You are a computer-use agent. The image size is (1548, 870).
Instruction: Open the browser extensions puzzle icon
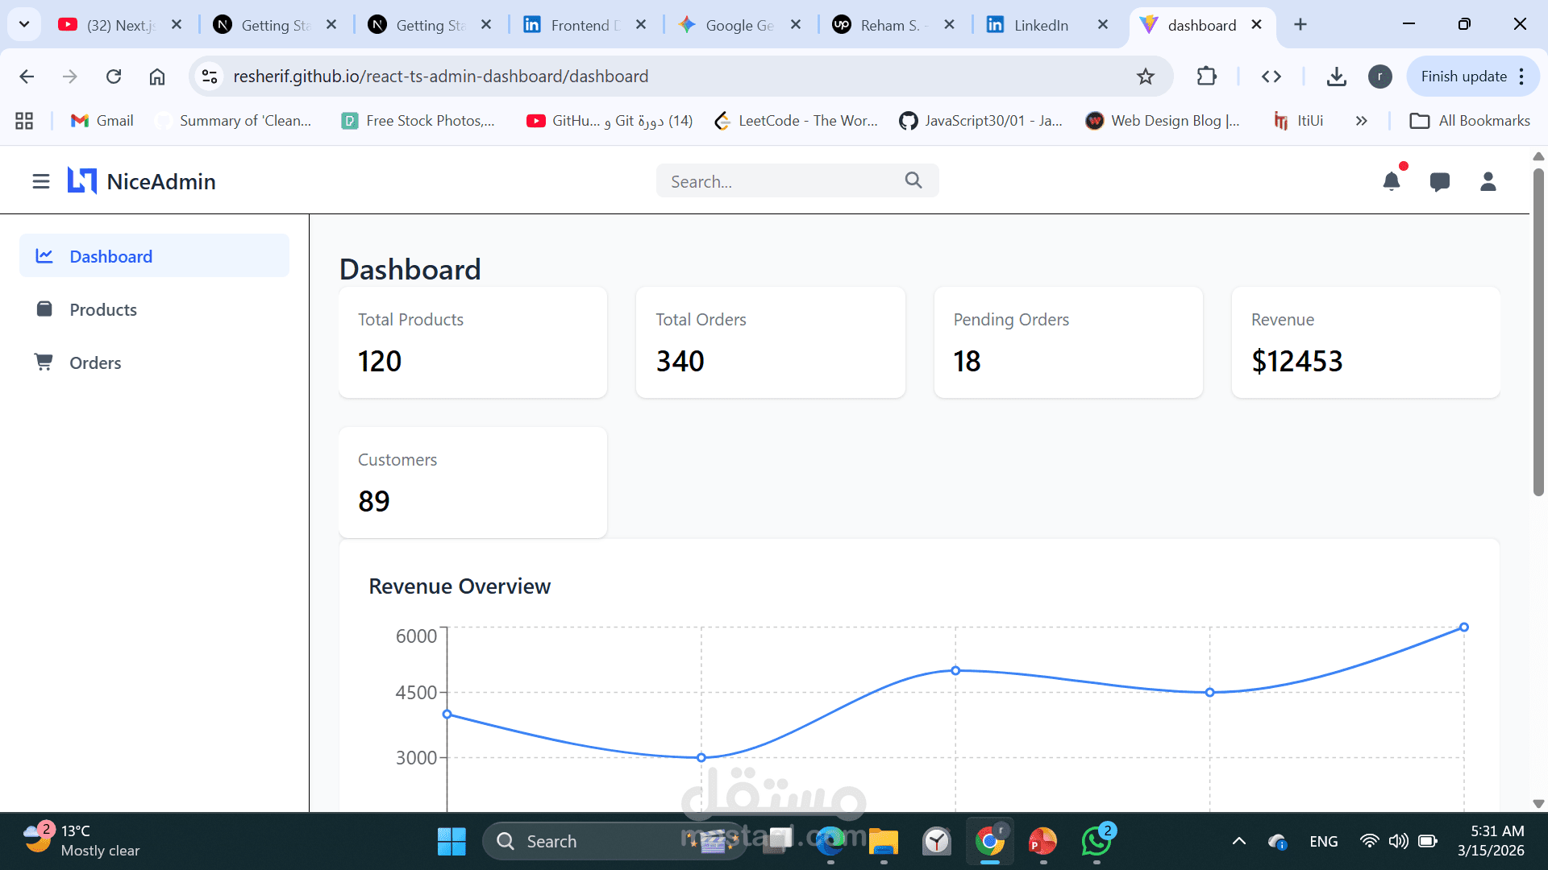click(x=1207, y=77)
